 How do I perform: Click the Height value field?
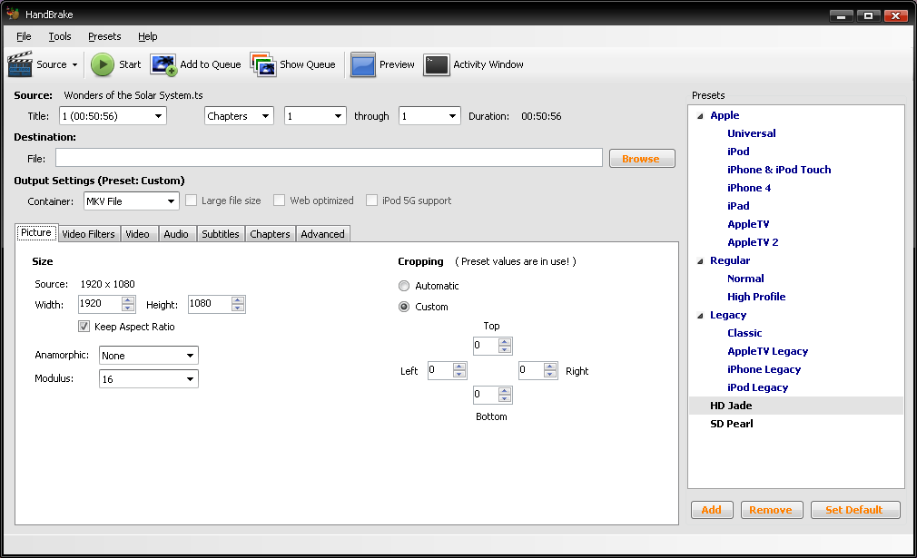[x=209, y=304]
